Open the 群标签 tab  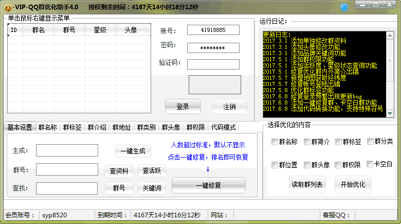click(72, 127)
